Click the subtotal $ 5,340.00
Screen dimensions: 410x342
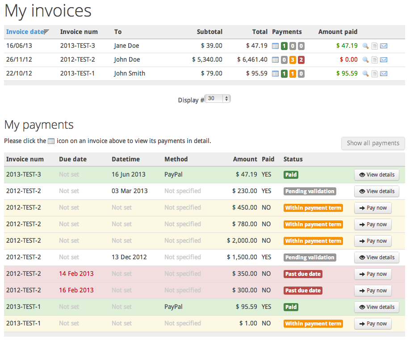(207, 59)
